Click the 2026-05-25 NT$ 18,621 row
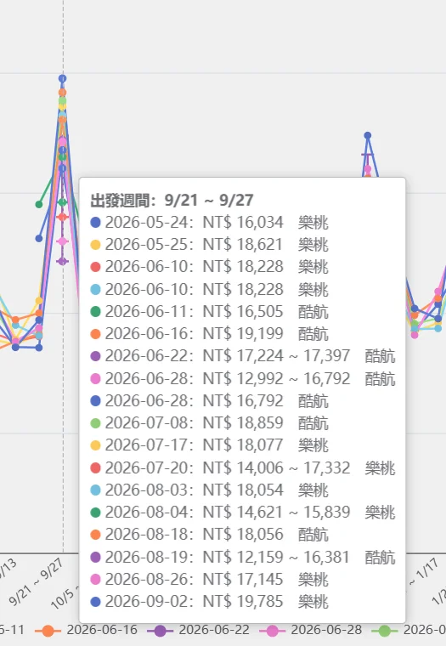The width and height of the screenshot is (446, 646). coord(209,245)
